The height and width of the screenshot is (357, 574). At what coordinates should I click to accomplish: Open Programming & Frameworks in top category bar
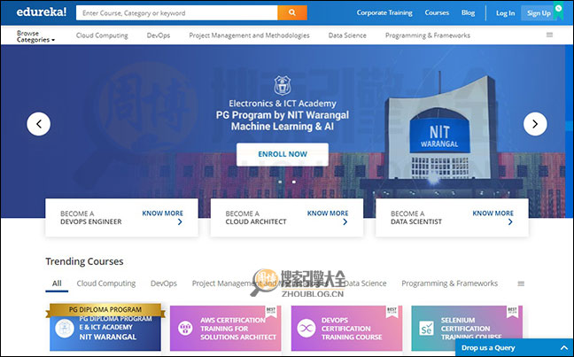428,35
